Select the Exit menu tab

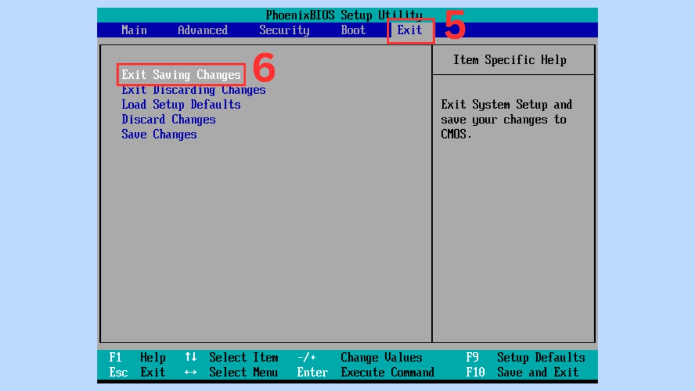(x=409, y=30)
